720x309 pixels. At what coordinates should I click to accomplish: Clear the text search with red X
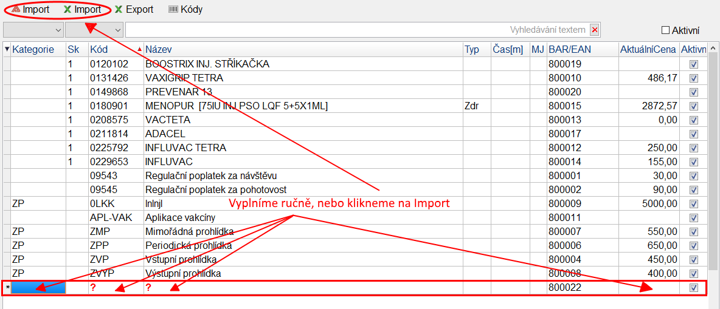point(595,30)
